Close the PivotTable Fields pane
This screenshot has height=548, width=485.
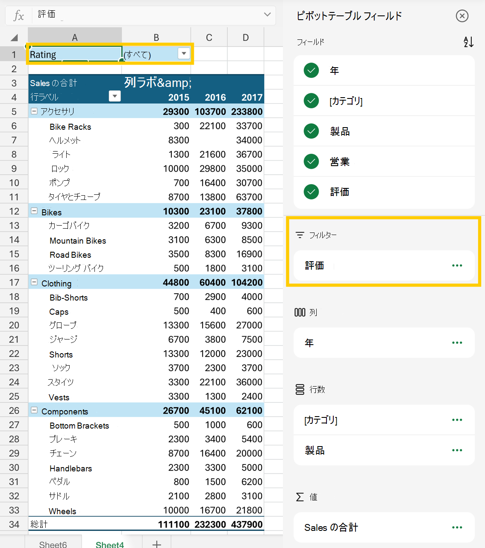coord(462,16)
